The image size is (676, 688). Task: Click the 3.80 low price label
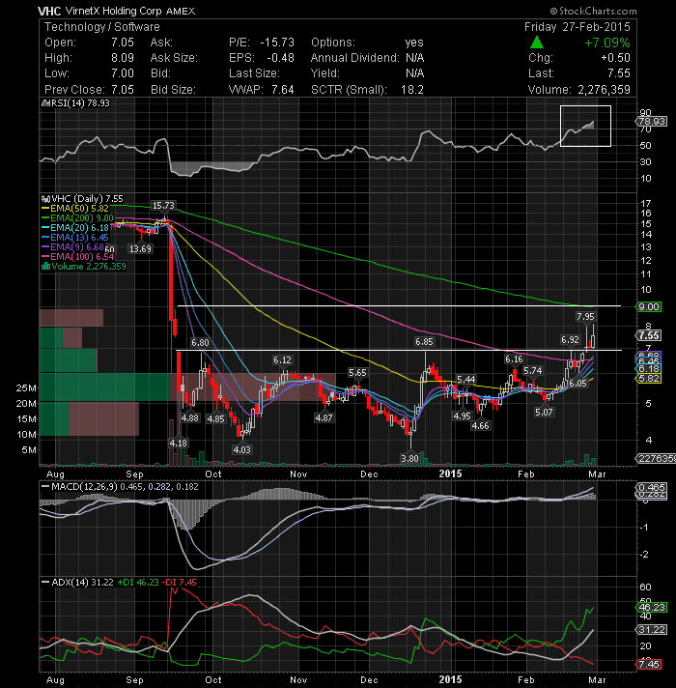pyautogui.click(x=409, y=459)
